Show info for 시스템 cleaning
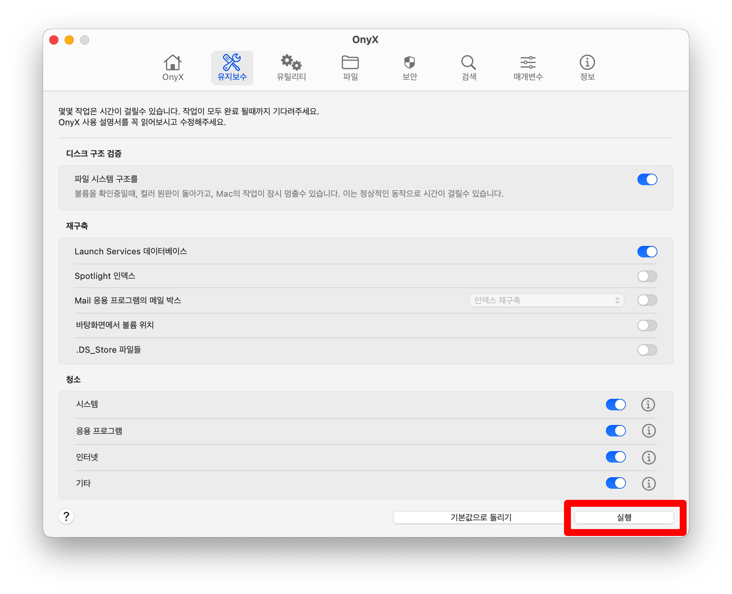Screen dimensions: 732x594 648,405
